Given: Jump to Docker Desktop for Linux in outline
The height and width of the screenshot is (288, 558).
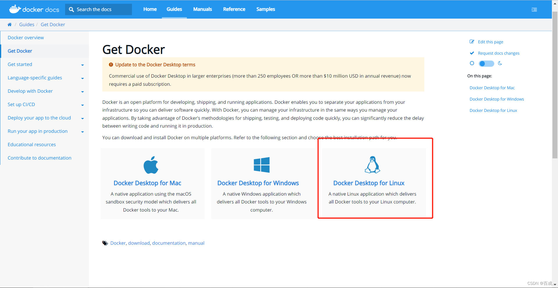Looking at the screenshot, I should coord(493,110).
